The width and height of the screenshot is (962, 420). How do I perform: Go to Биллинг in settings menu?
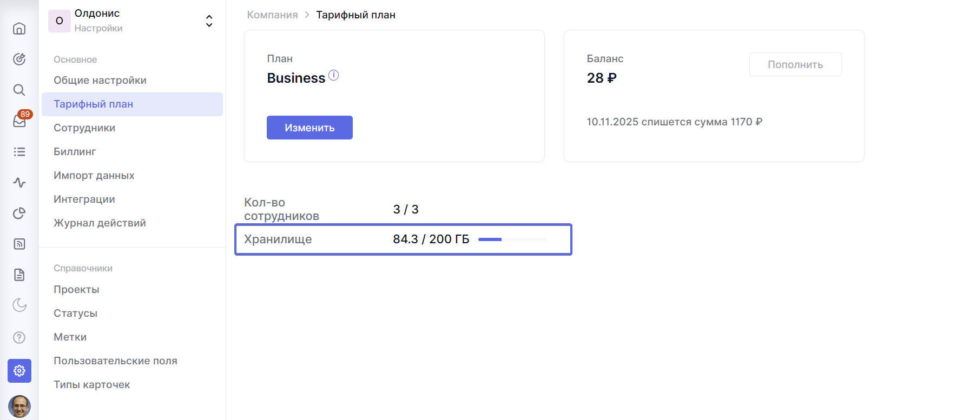pos(75,152)
